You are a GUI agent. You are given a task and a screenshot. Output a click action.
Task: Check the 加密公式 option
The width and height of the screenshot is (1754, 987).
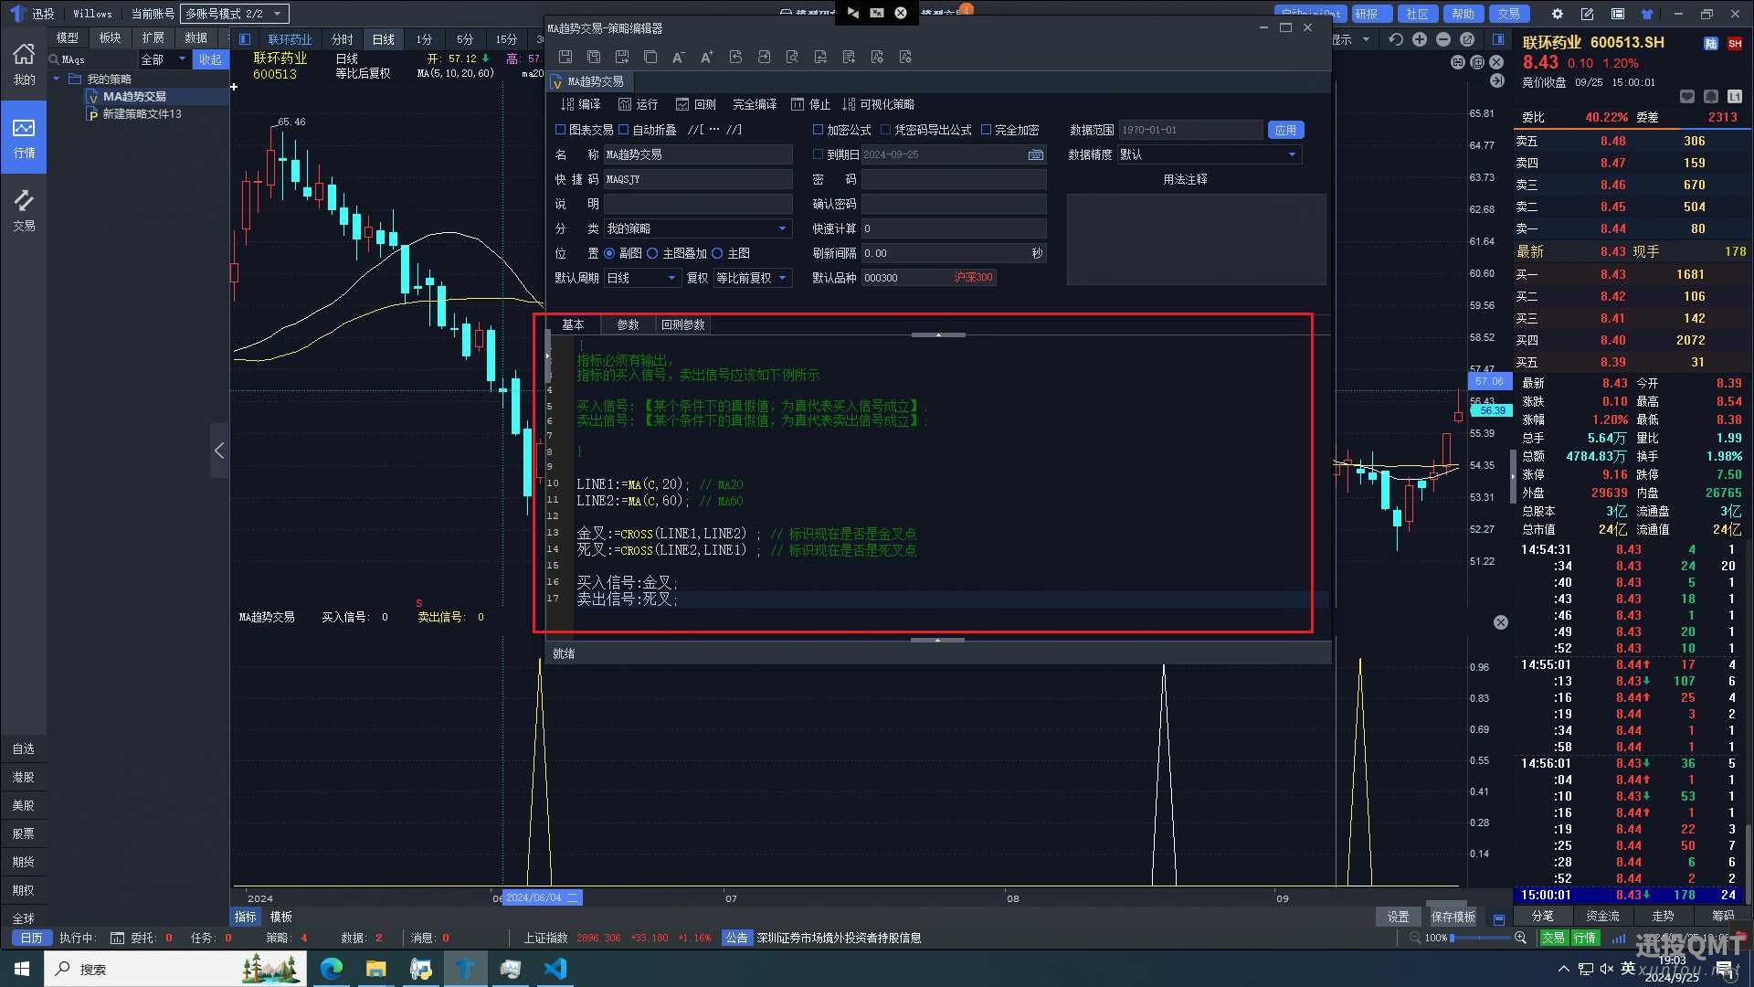819,130
